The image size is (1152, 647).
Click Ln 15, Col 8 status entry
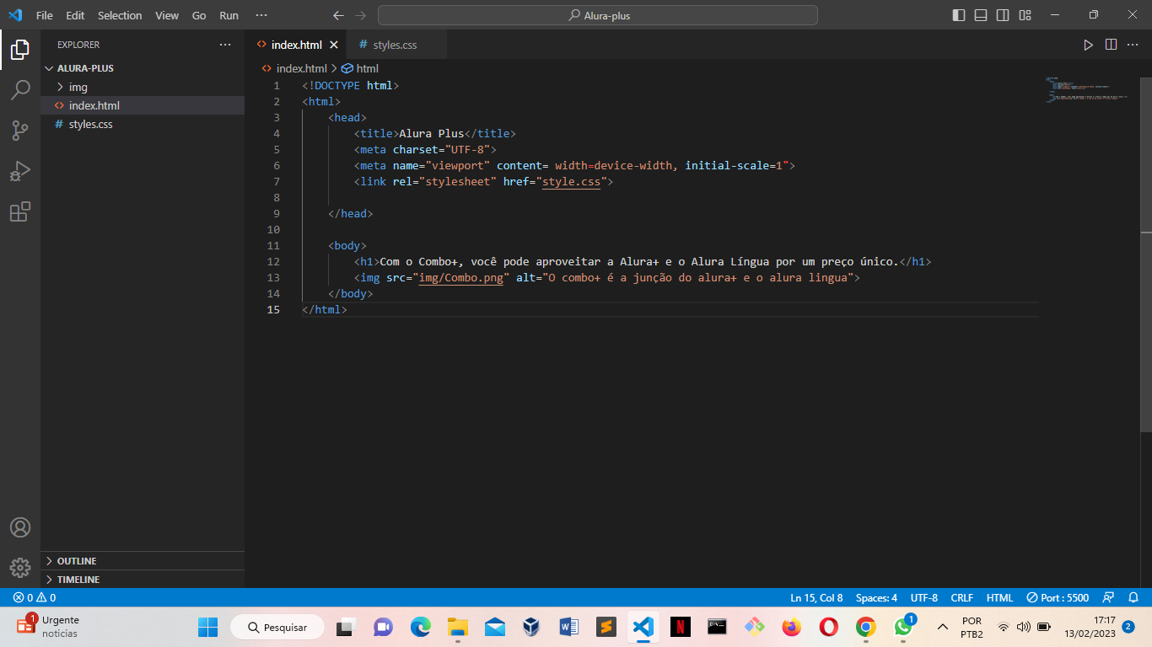tap(816, 597)
